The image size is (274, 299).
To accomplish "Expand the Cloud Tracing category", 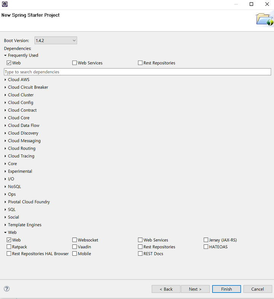I will [5, 156].
